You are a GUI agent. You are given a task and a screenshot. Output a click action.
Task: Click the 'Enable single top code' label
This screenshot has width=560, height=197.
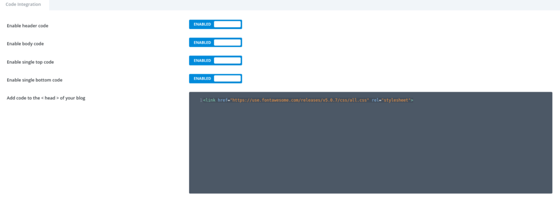coord(31,62)
